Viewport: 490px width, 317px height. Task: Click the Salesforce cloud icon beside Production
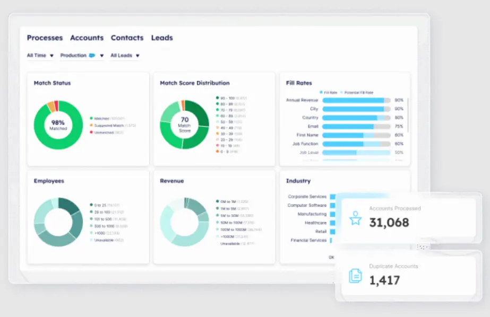click(x=92, y=55)
